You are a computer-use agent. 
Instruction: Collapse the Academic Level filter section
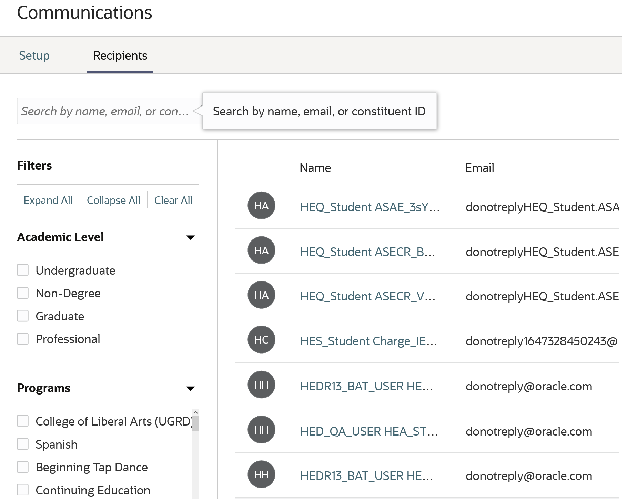point(190,237)
